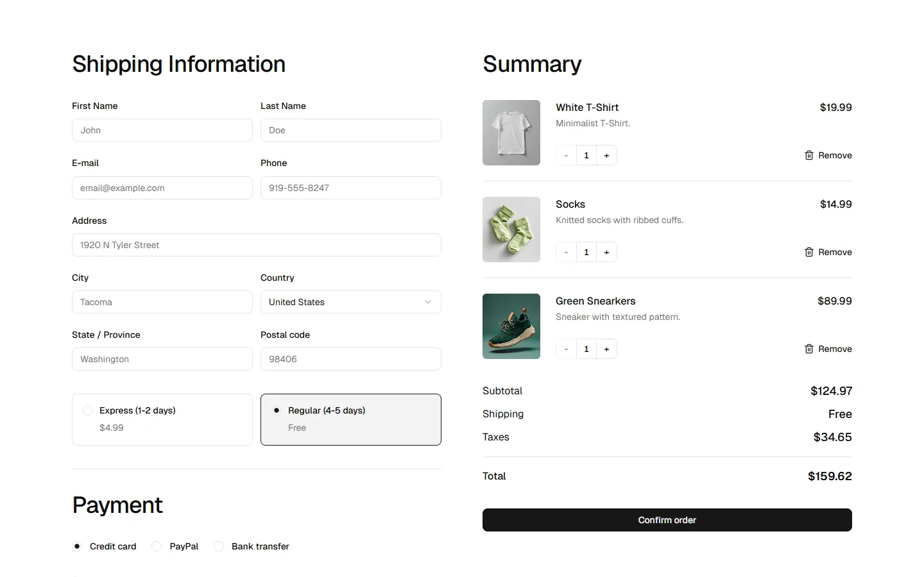Decrease White T-Shirt quantity with minus
Screen dimensions: 924x577
(566, 155)
